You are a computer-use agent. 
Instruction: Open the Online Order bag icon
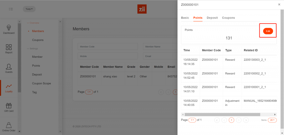click(9, 125)
